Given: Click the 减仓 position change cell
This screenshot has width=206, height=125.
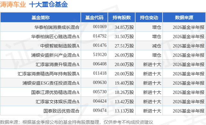Looking at the screenshot, I should 157,46.
